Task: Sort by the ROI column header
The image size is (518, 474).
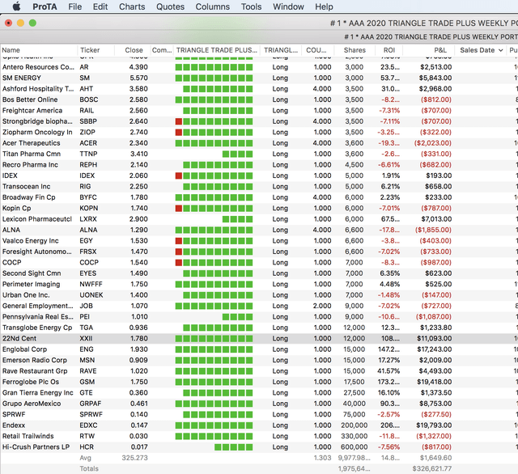Action: [x=388, y=50]
